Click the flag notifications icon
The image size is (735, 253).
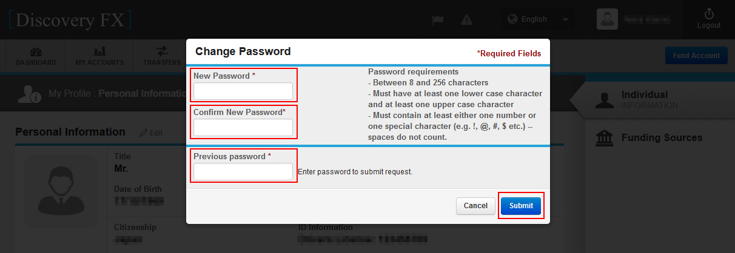click(x=438, y=19)
